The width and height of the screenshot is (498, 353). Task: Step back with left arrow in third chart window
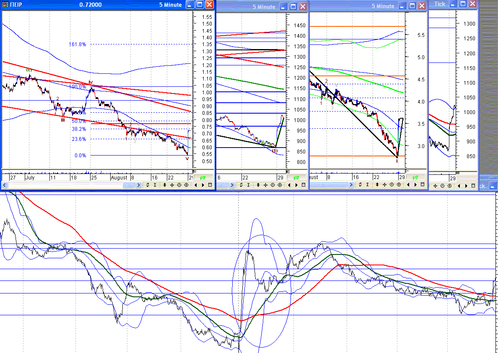408,184
